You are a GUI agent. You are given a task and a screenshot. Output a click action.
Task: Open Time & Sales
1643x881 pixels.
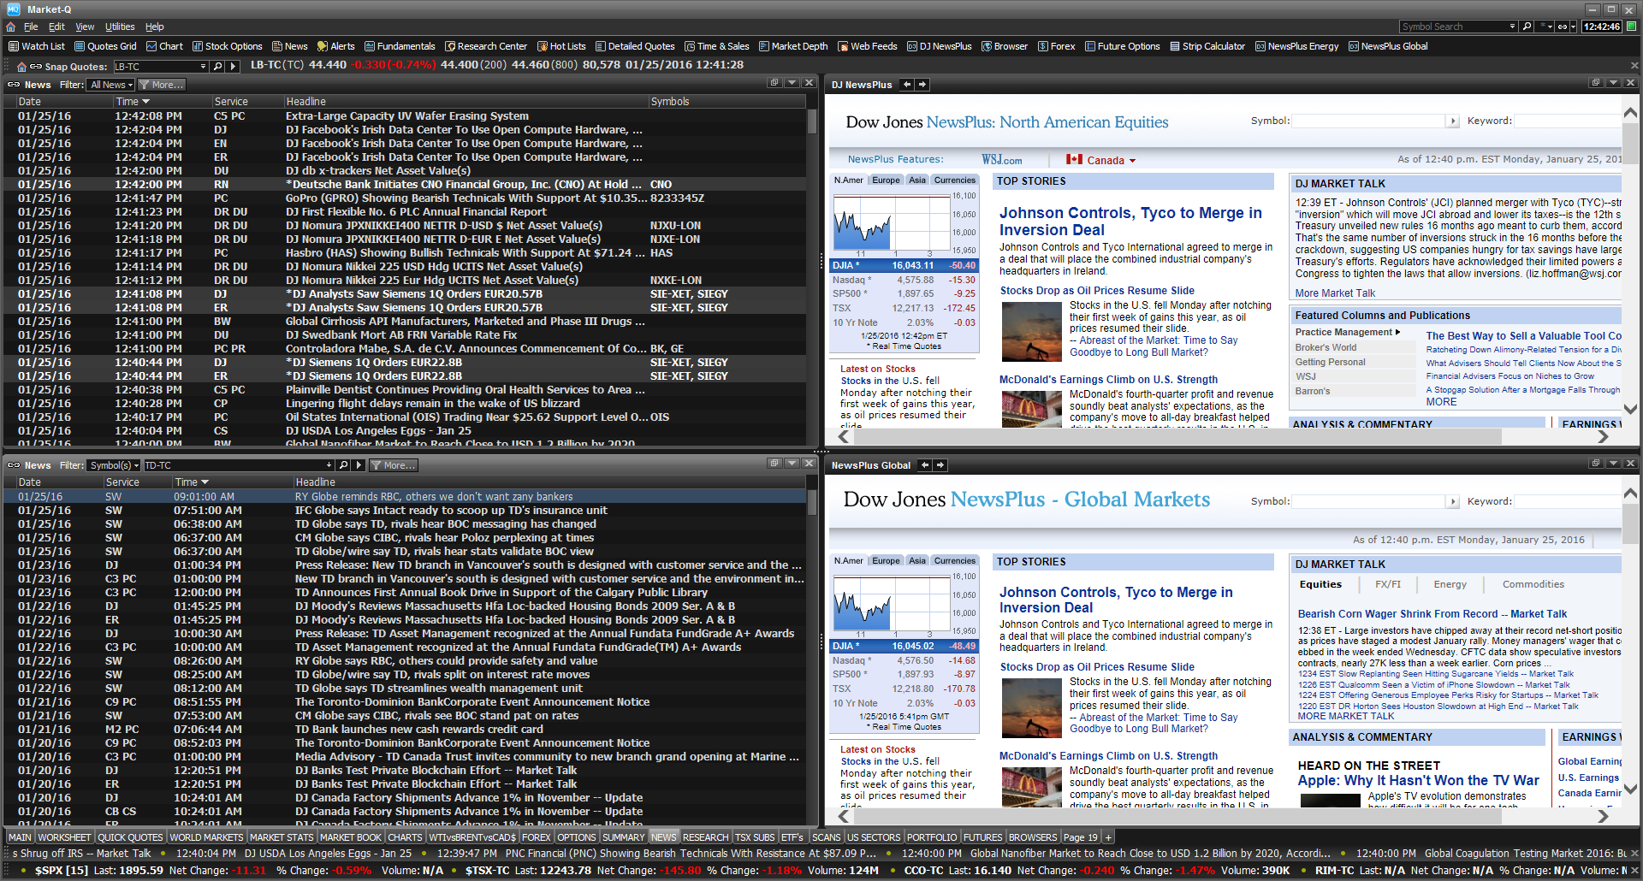pos(716,46)
